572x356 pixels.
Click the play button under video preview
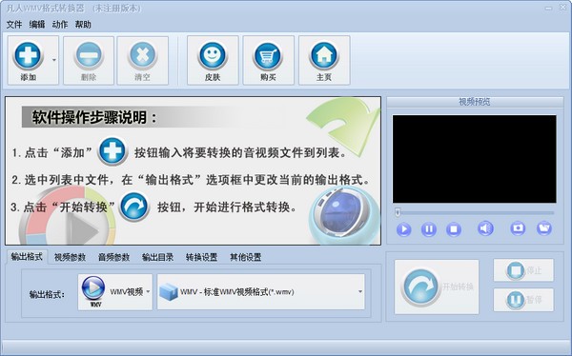point(403,229)
